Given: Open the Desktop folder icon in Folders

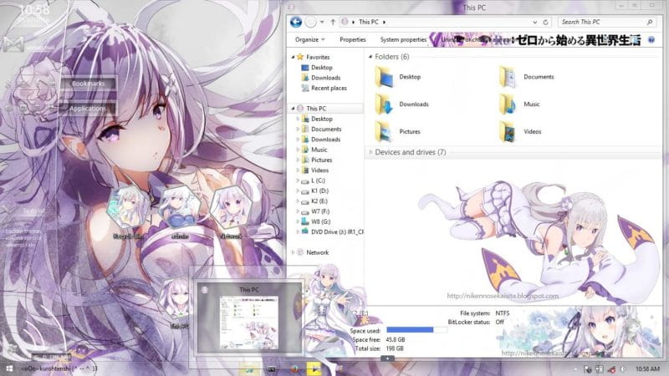Looking at the screenshot, I should (x=384, y=77).
